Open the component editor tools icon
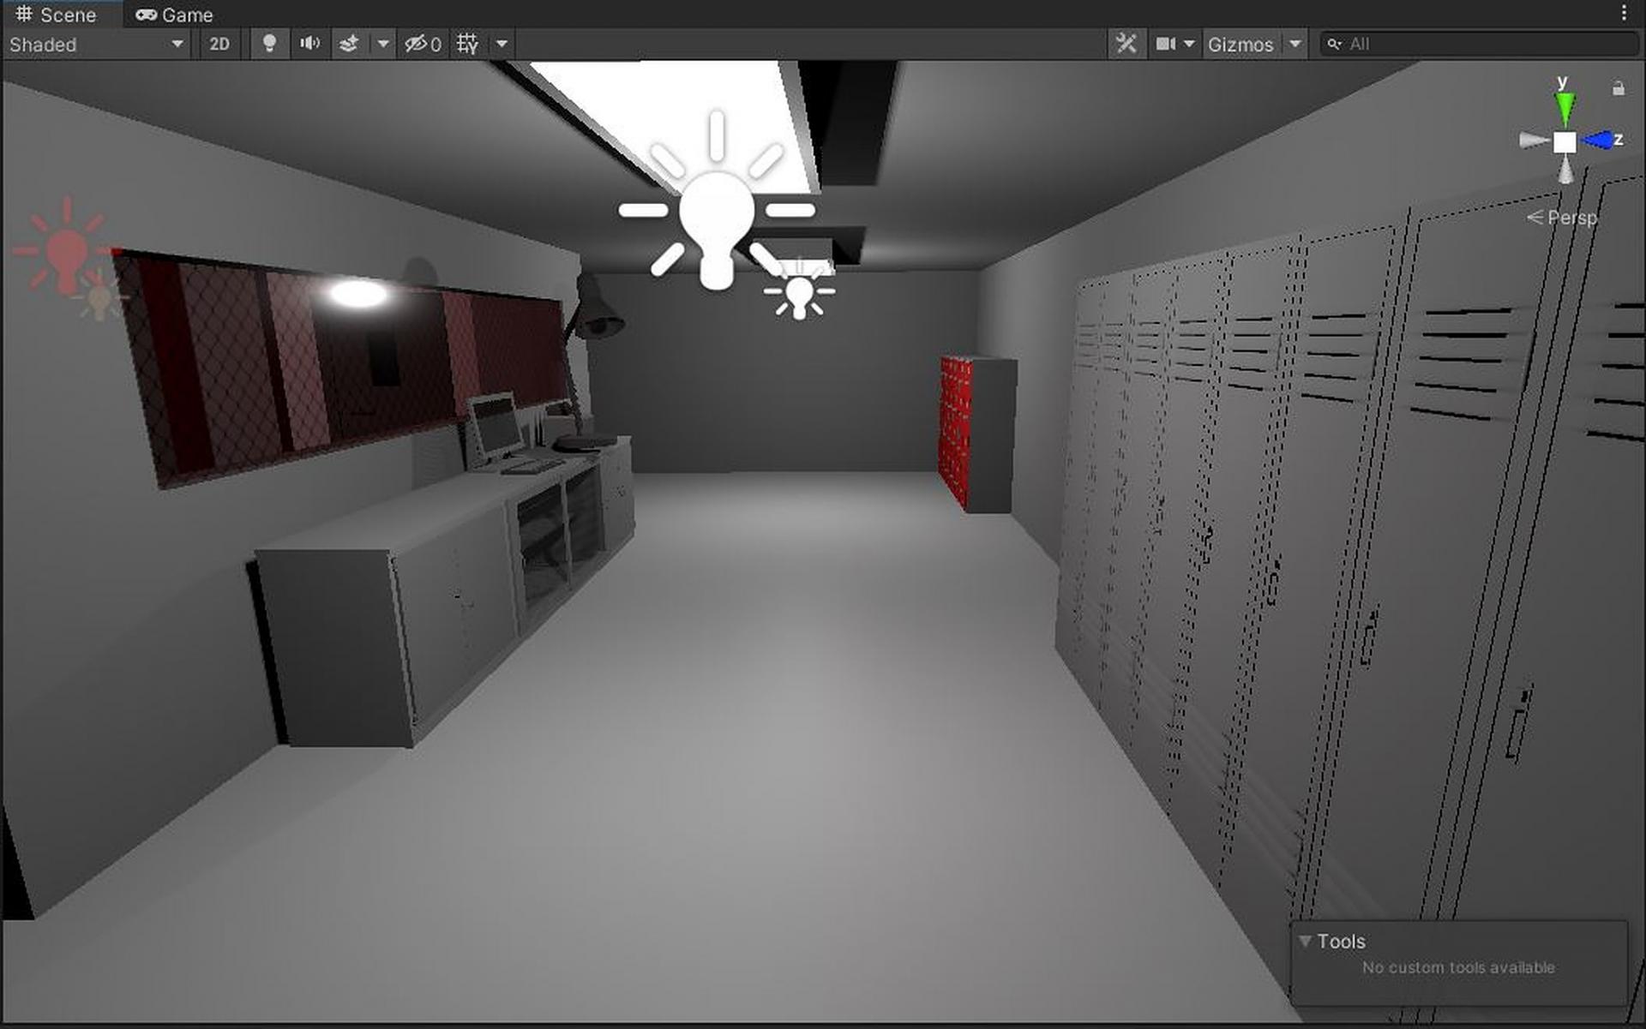The image size is (1646, 1029). click(1126, 44)
